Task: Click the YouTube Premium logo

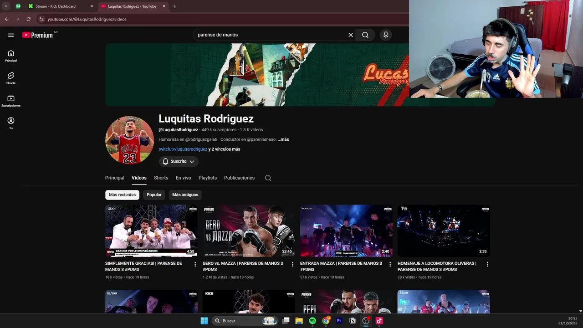Action: pos(37,35)
